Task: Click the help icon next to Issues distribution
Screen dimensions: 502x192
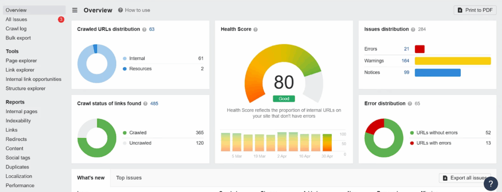Action: (413, 29)
